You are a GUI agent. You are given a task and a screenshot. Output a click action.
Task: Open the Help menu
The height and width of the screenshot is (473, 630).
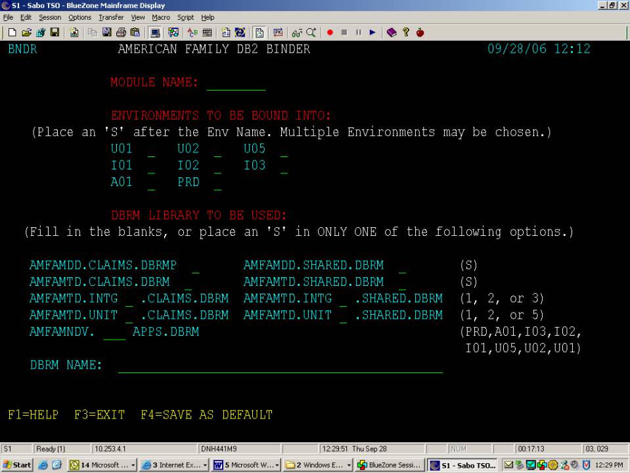pos(208,17)
